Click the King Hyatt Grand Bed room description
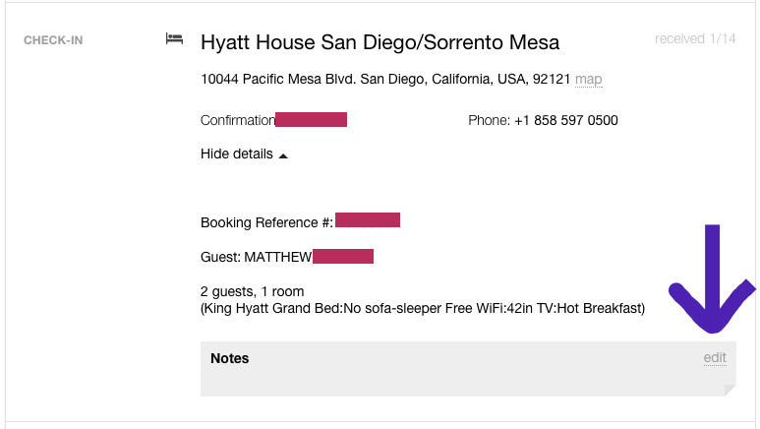The height and width of the screenshot is (429, 760). (x=422, y=309)
